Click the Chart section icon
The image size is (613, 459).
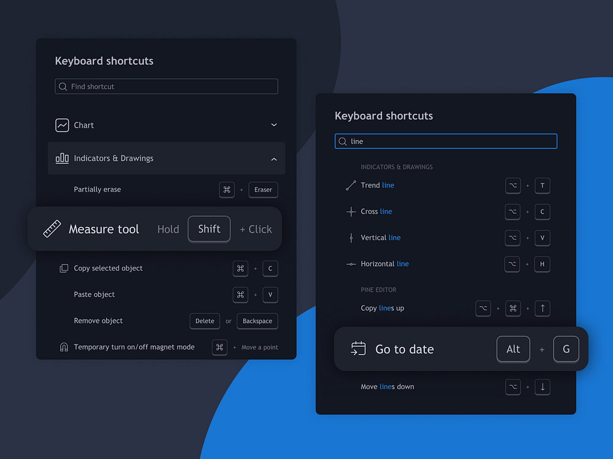(x=62, y=125)
